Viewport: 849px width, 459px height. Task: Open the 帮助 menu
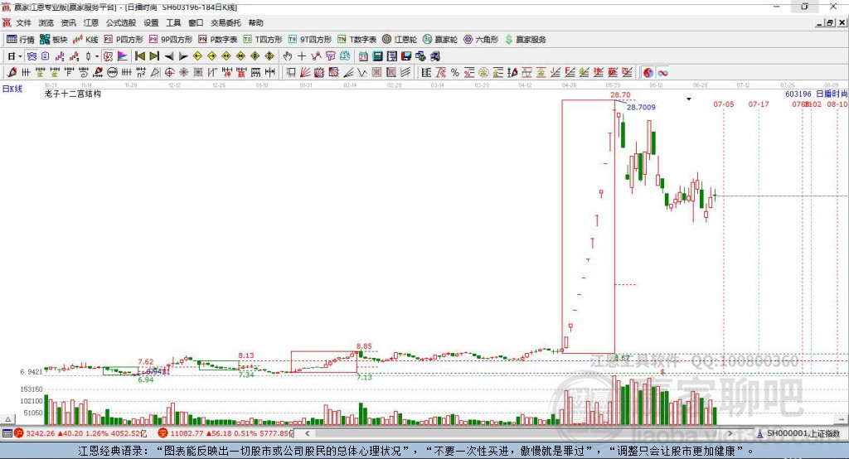[x=255, y=22]
